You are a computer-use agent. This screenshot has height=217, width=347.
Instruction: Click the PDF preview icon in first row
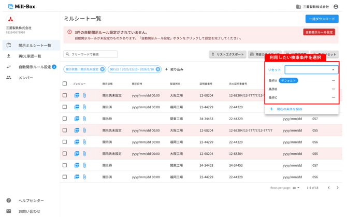point(77,95)
